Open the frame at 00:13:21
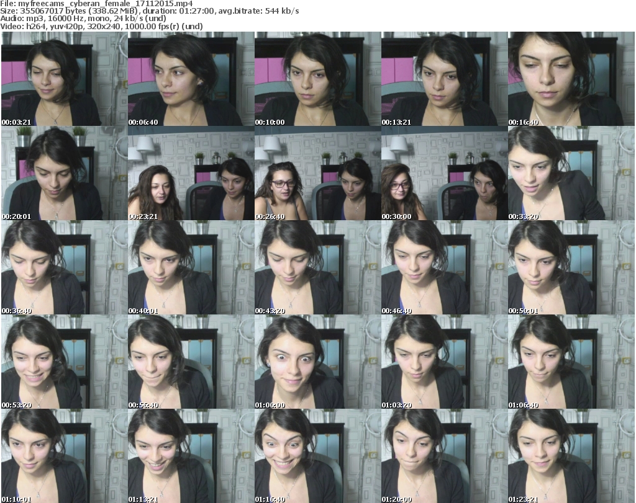Screen dimensions: 636x503 coord(444,79)
